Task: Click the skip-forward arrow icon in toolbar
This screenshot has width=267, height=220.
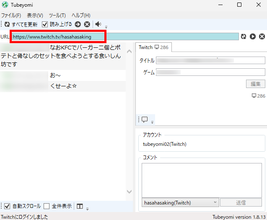Action: [78, 24]
